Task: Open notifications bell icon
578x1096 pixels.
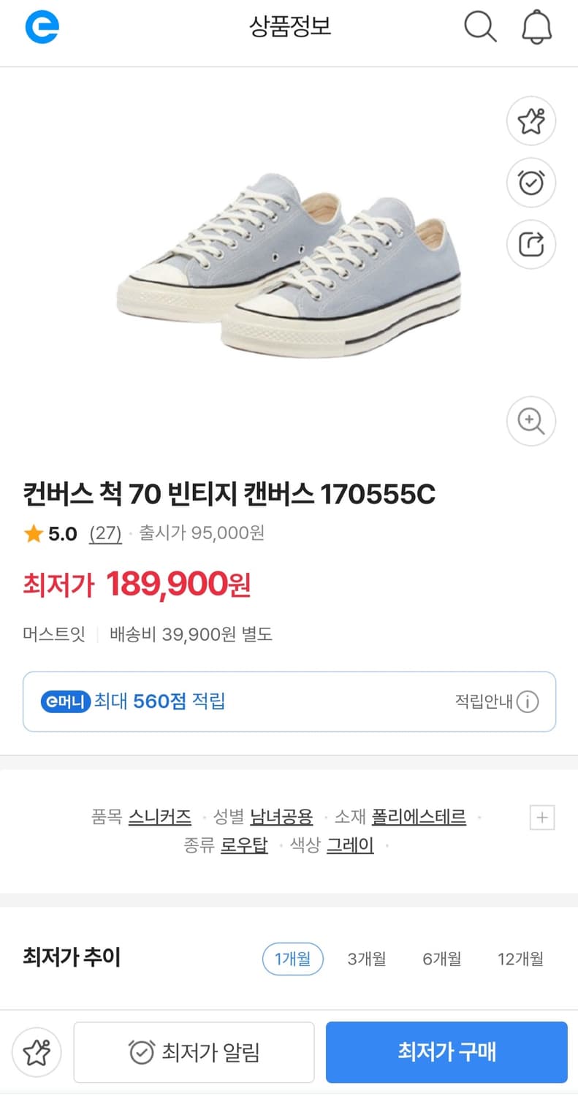Action: tap(536, 28)
